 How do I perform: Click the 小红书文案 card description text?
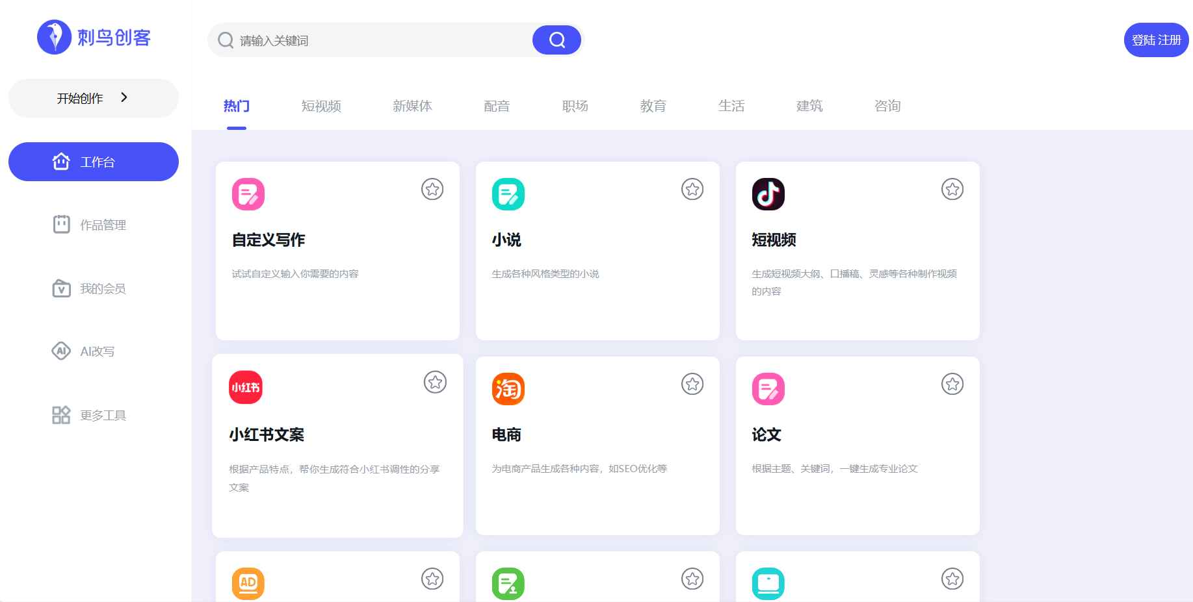[334, 478]
